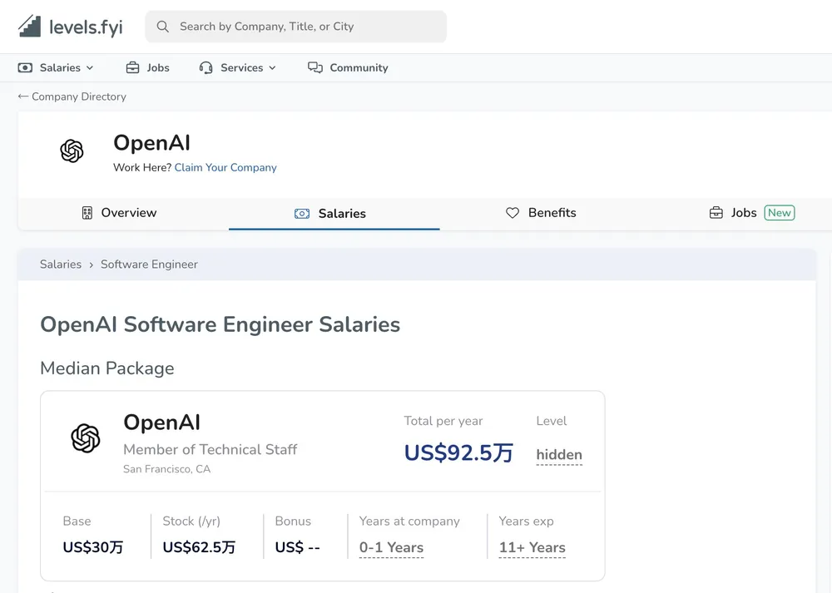Screen dimensions: 832x593
Task: Click the Years at company label
Action: pos(409,521)
